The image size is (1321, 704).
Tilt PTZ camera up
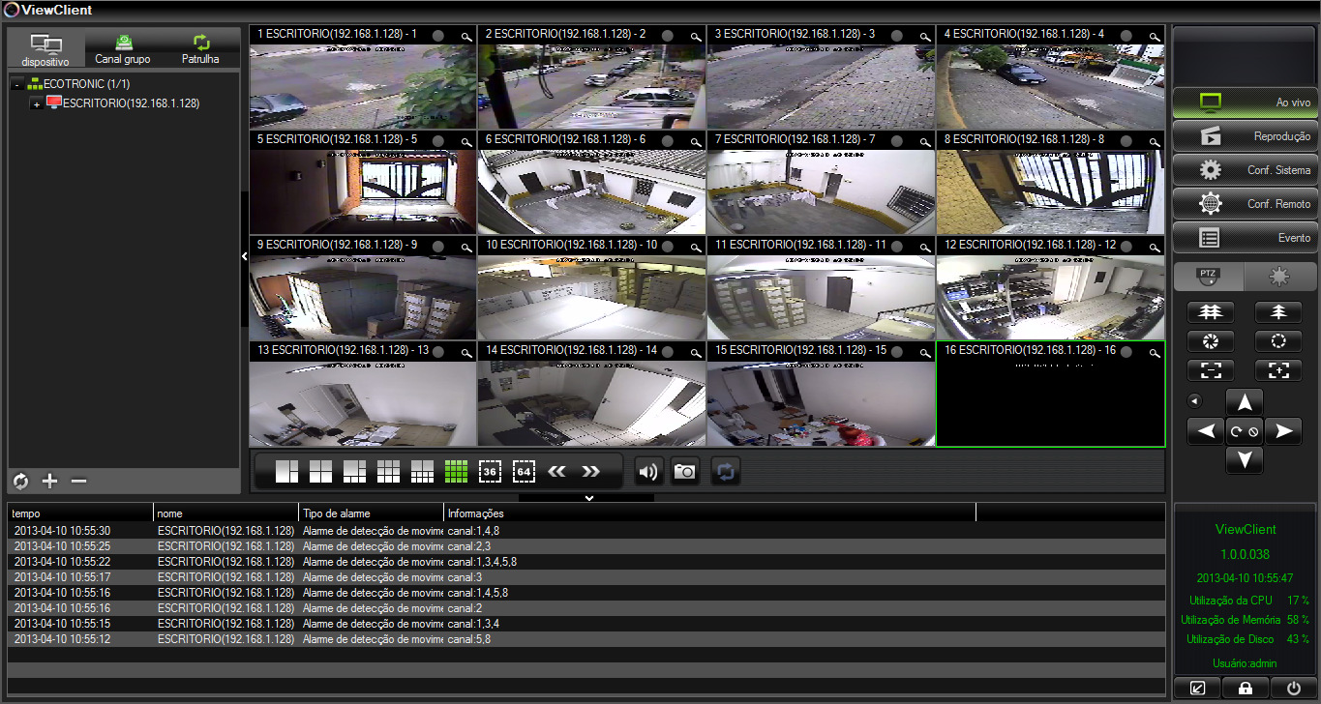click(1245, 402)
